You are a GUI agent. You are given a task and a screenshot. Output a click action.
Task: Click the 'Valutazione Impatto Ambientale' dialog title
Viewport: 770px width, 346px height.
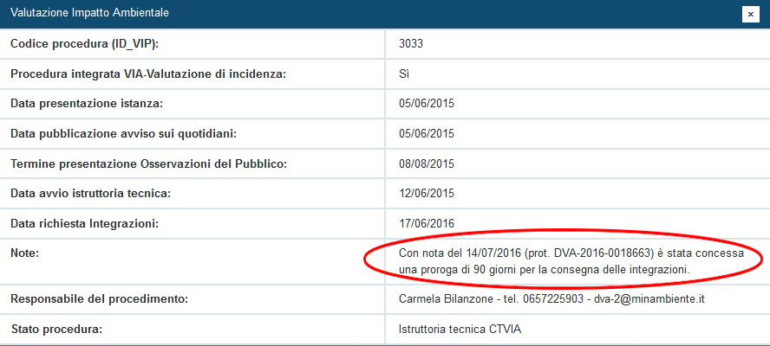[x=89, y=13]
